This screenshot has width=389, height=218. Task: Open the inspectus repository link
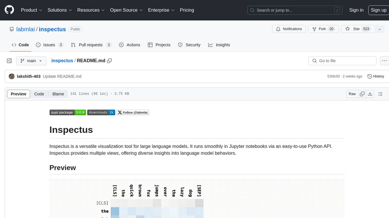click(52, 29)
